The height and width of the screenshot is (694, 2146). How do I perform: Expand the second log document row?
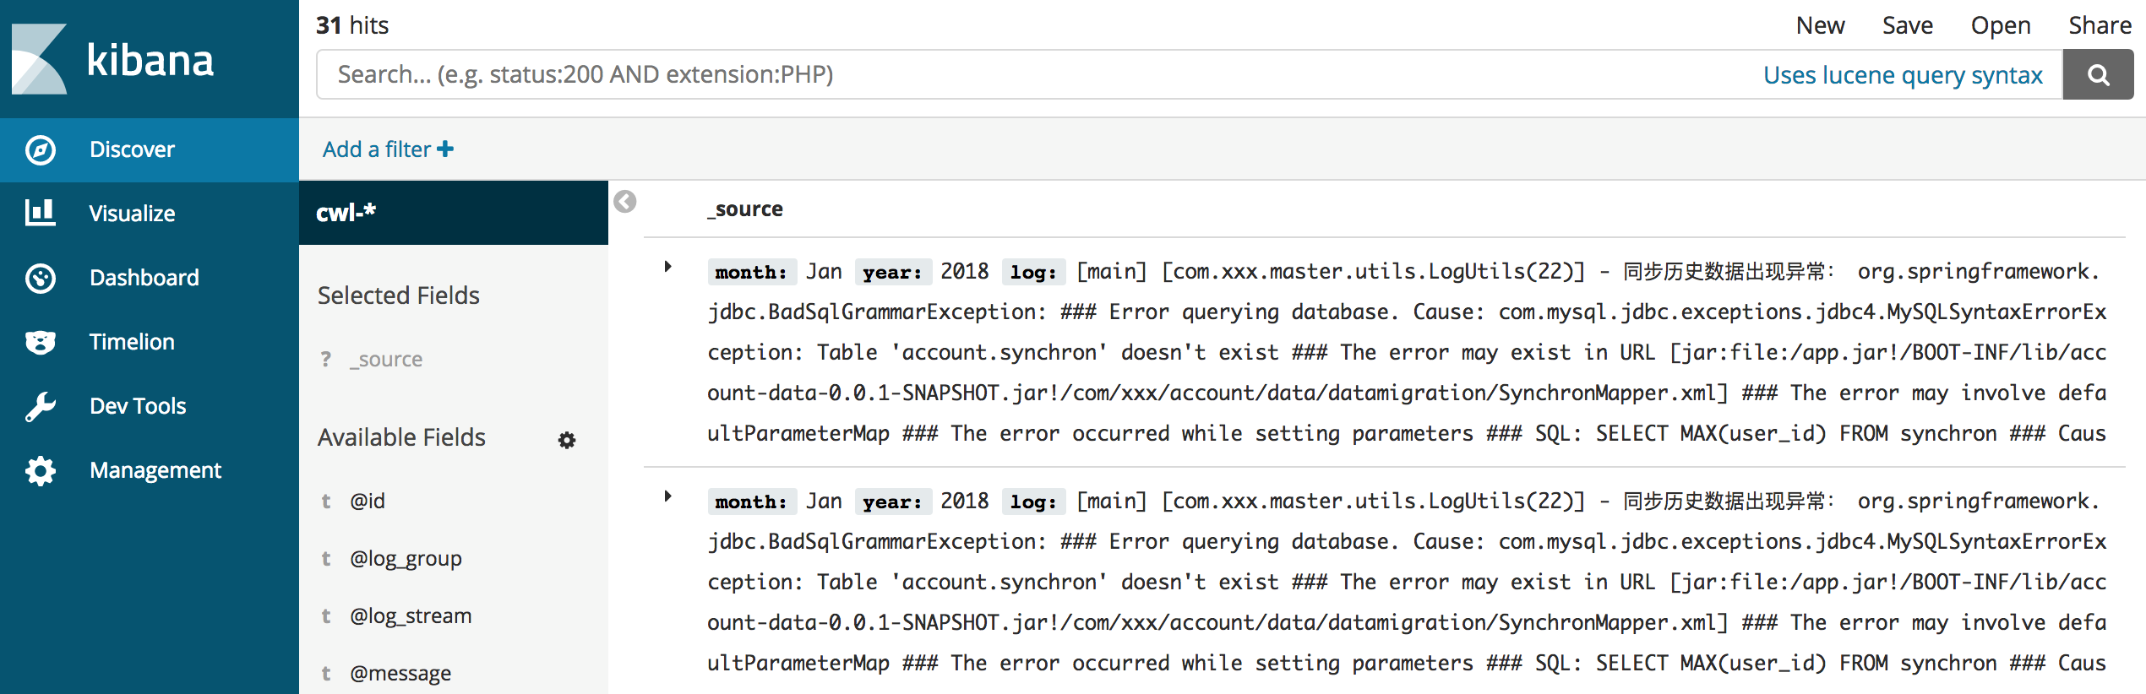668,496
